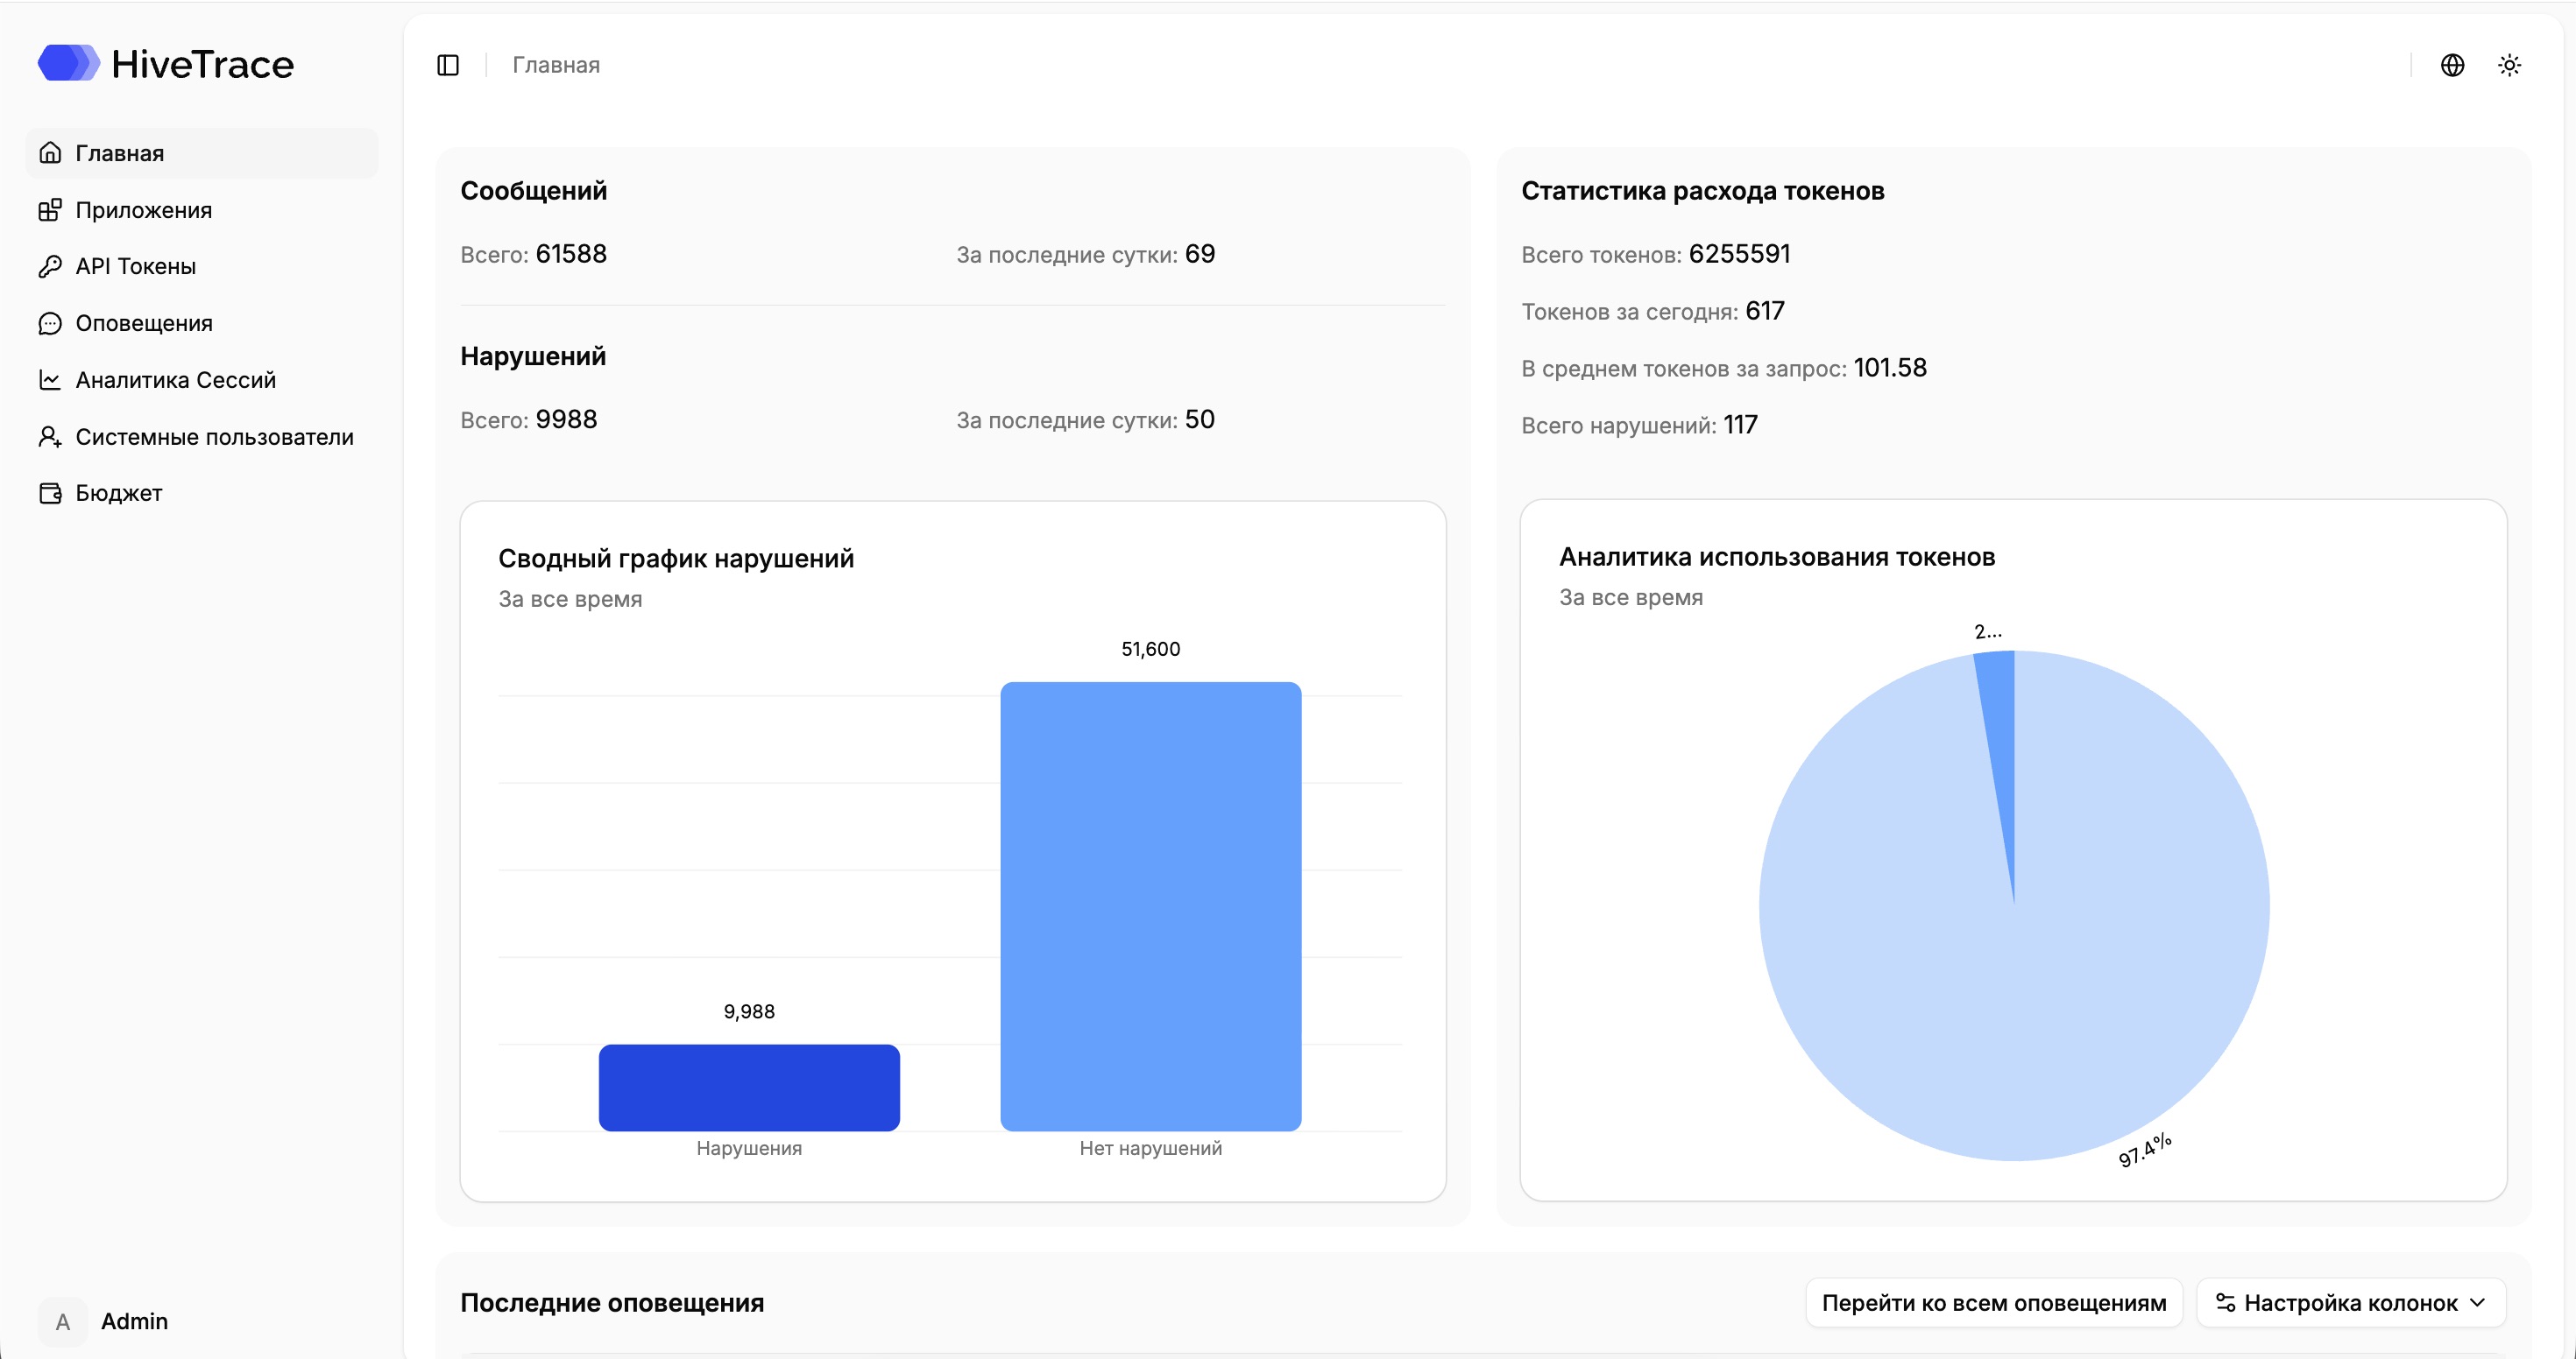Click the dark blue Нарушения bar
2576x1359 pixels.
[x=749, y=1088]
